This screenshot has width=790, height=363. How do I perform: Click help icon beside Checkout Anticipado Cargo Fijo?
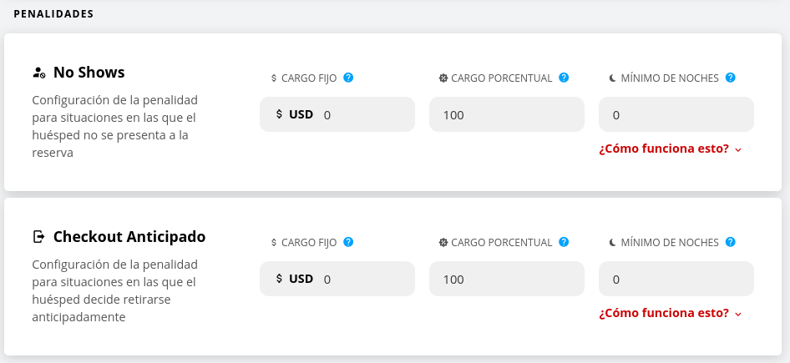point(348,242)
